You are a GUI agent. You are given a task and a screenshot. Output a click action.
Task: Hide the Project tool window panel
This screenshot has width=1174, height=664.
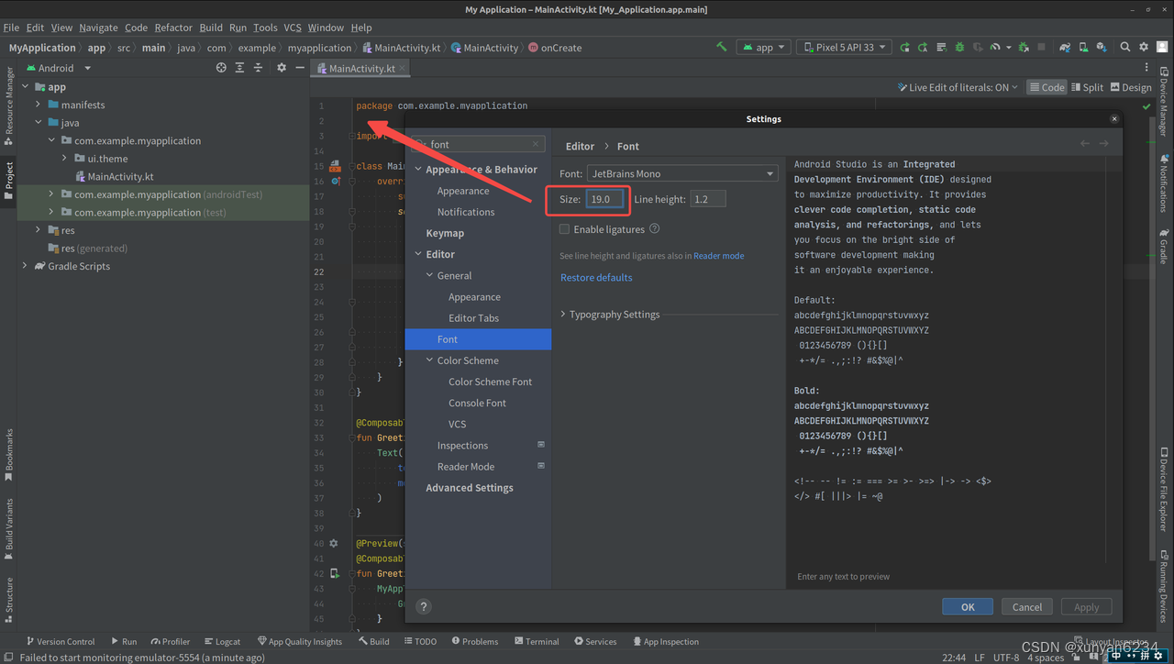(x=300, y=68)
